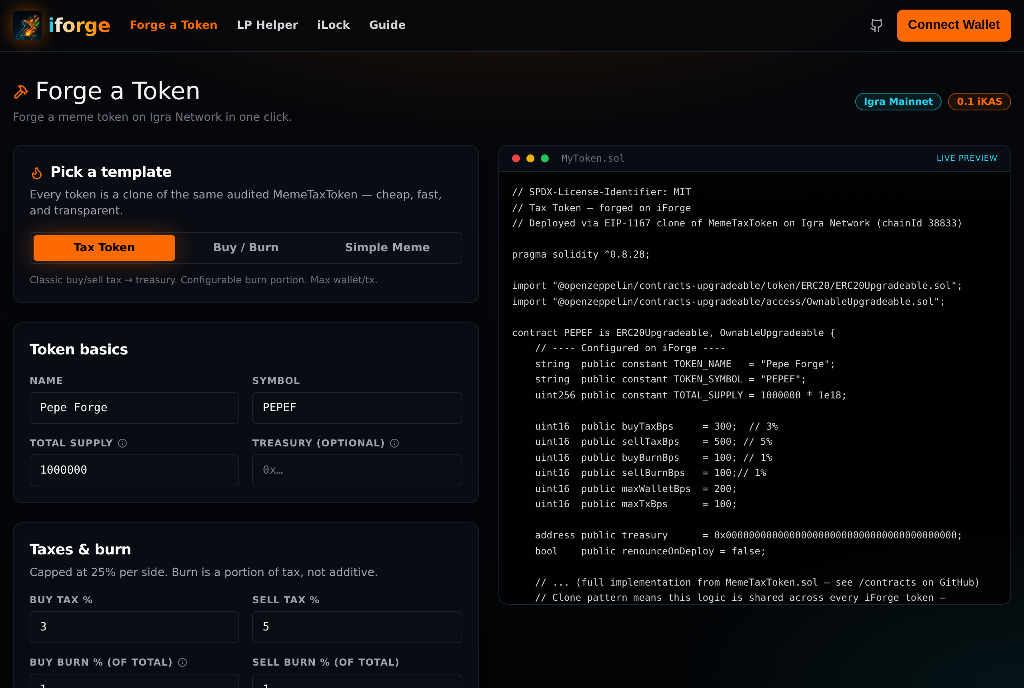Select the Buy / Burn template
Screen dimensions: 1024x688
point(246,248)
